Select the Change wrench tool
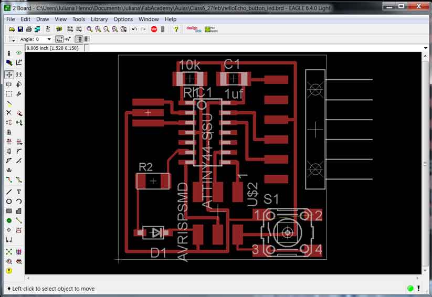 tap(19, 94)
